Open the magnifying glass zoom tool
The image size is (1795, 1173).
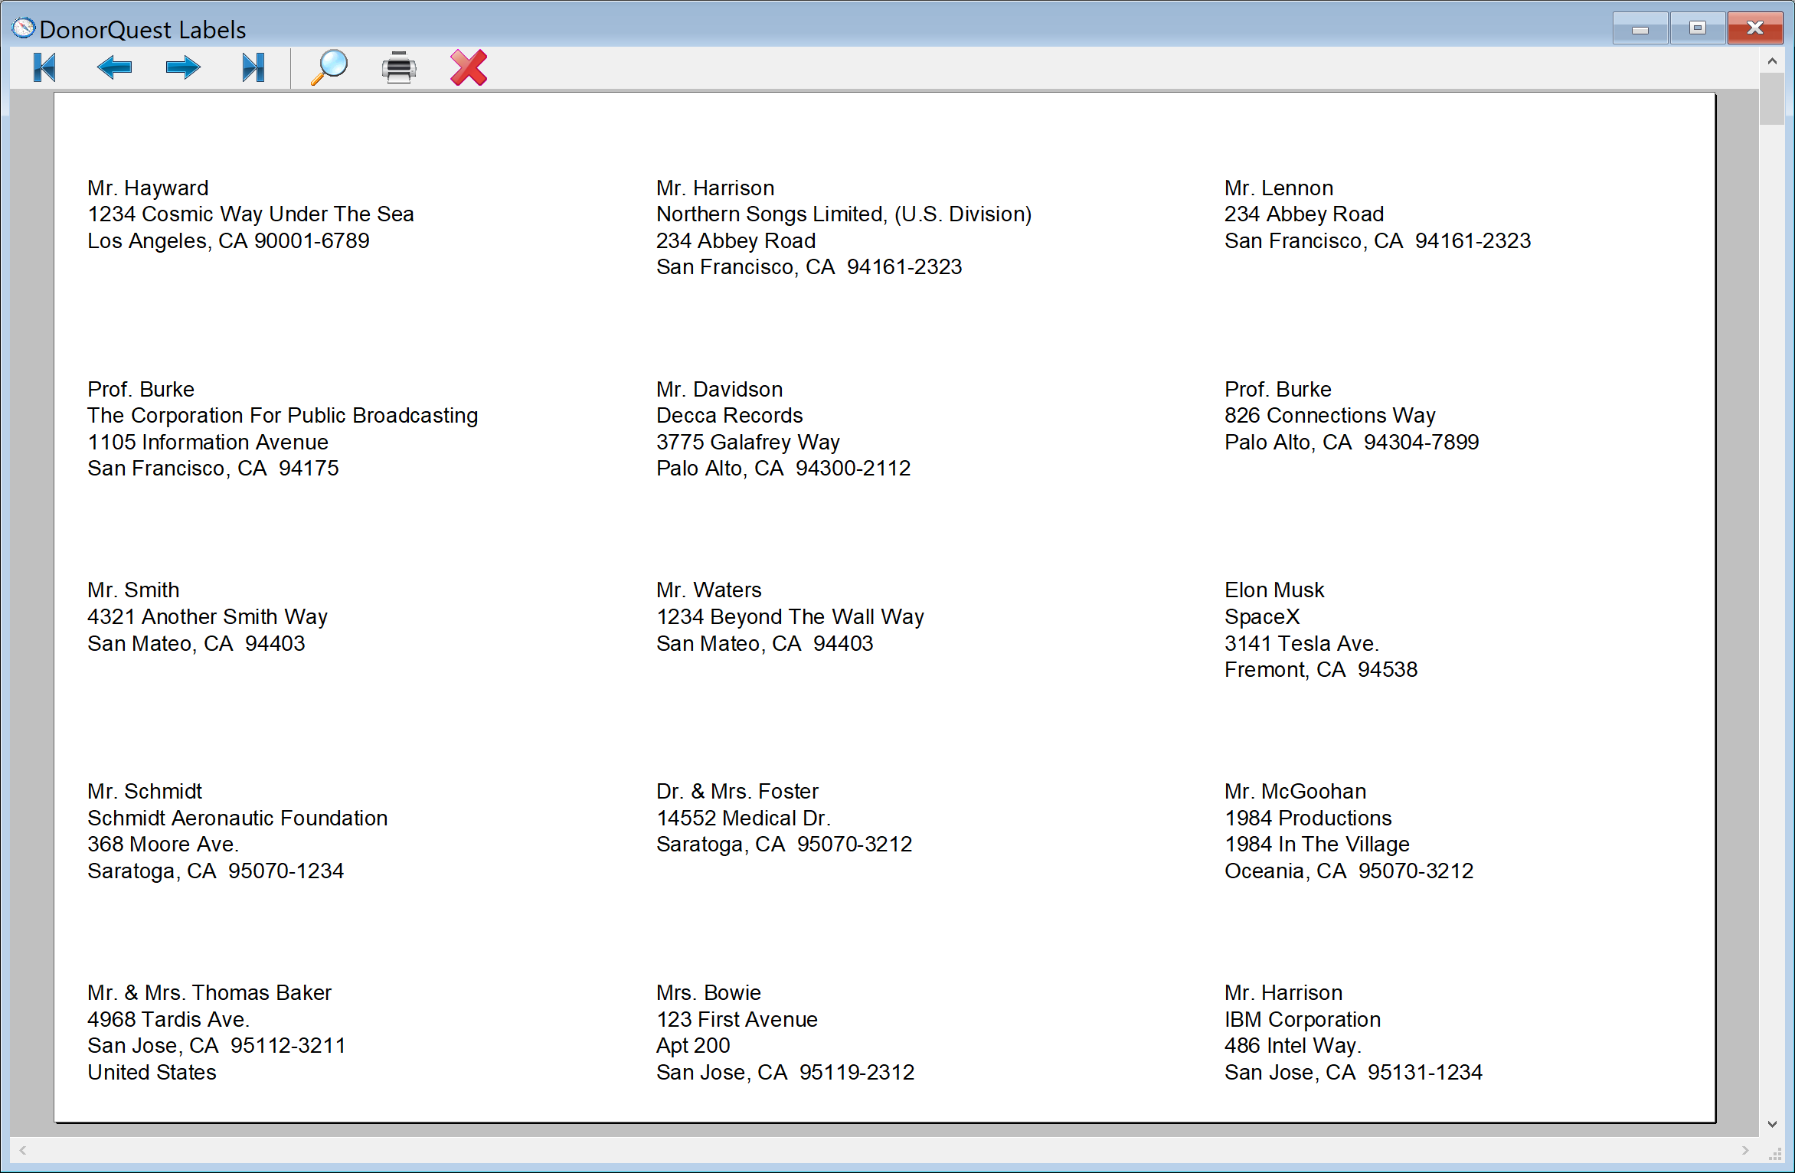[x=329, y=67]
